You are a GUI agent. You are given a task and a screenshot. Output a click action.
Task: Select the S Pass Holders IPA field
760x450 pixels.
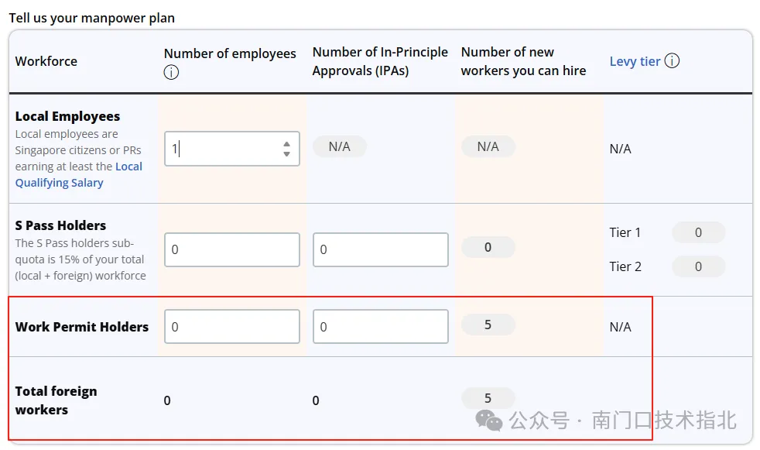(380, 249)
